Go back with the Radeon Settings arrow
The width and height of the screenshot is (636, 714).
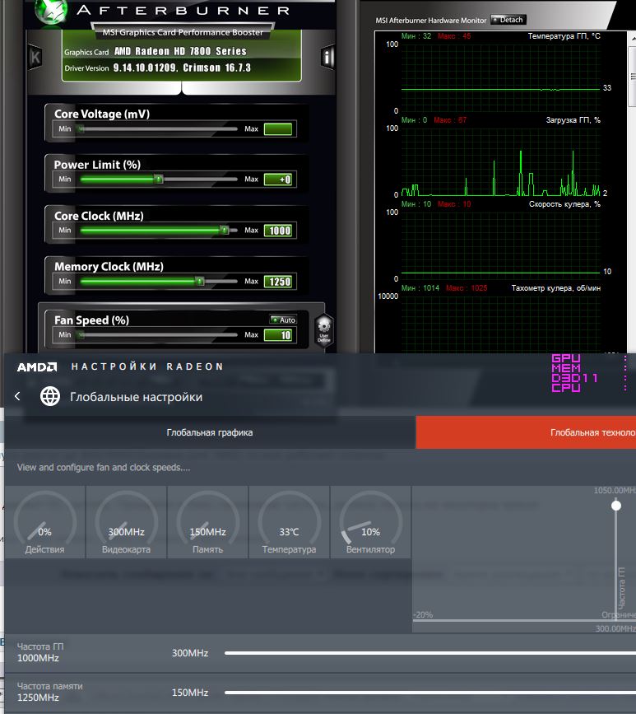point(17,396)
